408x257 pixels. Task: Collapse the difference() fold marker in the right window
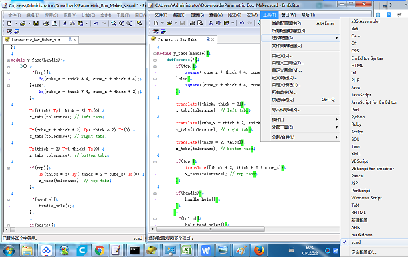click(x=155, y=60)
